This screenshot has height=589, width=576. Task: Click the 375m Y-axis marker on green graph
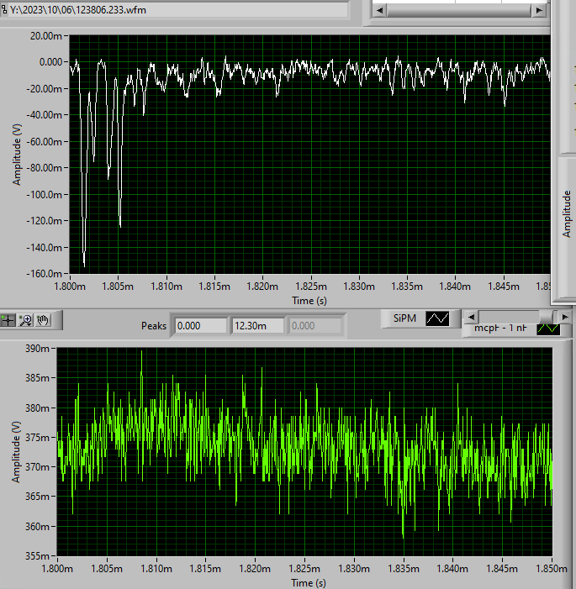click(37, 438)
